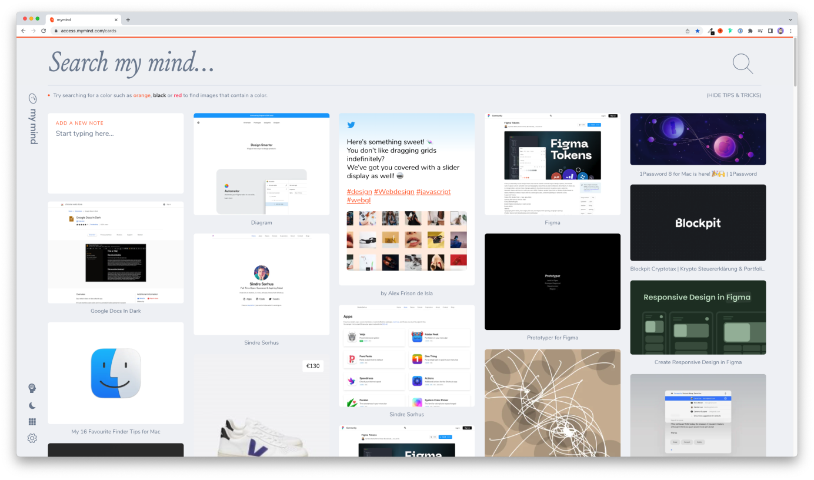Click the address bar URL
This screenshot has height=480, width=814.
pyautogui.click(x=88, y=31)
